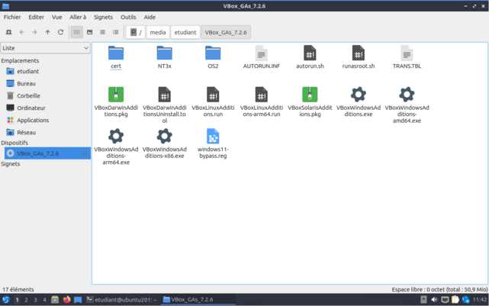The width and height of the screenshot is (489, 306).
Task: Select the windows11-bypass.reg file
Action: [x=213, y=137]
